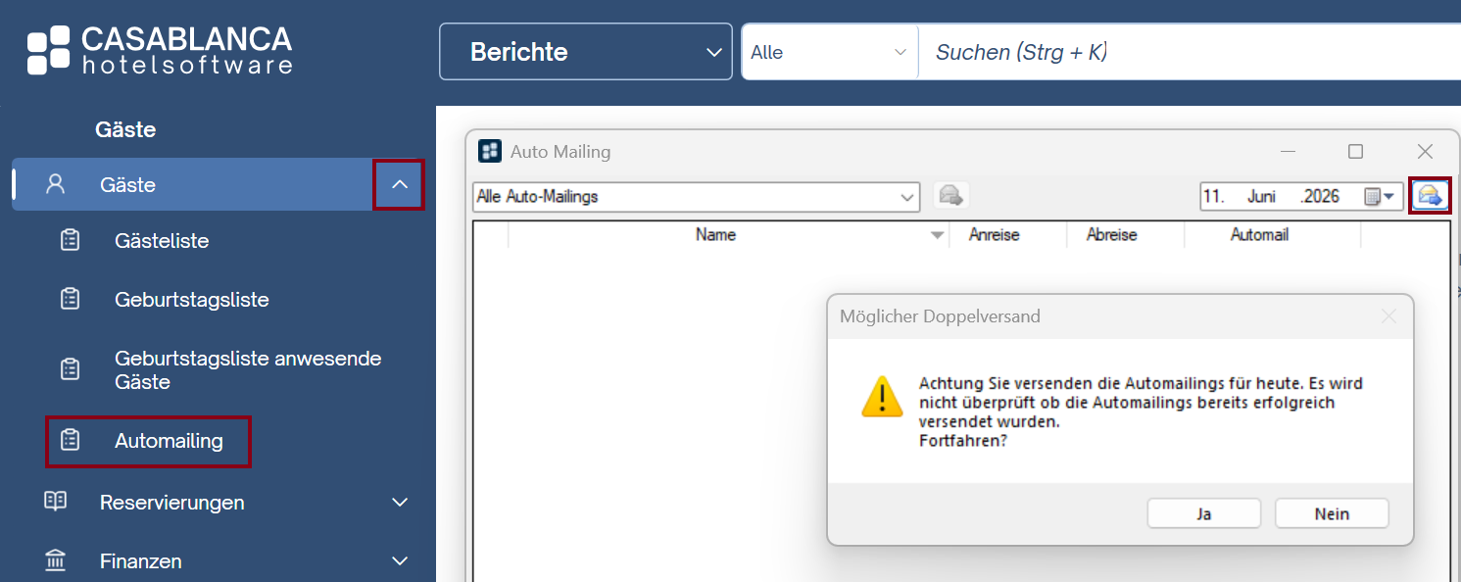Screen dimensions: 1461x582
Task: Click the Finanzen bank building icon
Action: pyautogui.click(x=56, y=560)
